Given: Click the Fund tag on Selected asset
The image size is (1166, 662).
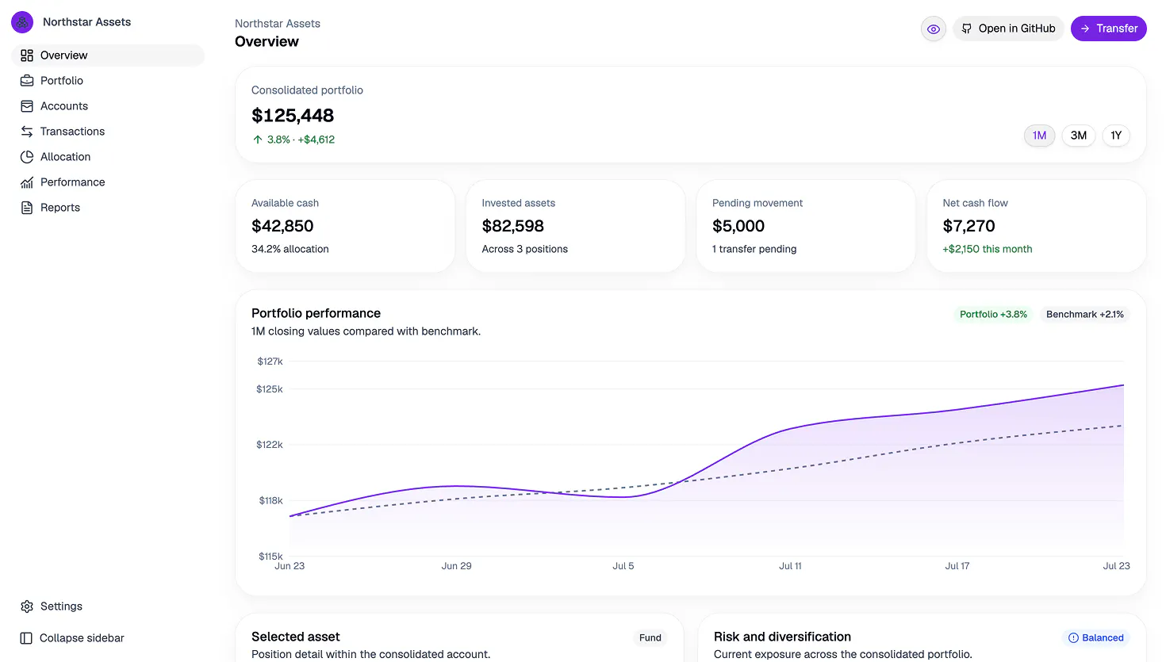Looking at the screenshot, I should pos(650,638).
